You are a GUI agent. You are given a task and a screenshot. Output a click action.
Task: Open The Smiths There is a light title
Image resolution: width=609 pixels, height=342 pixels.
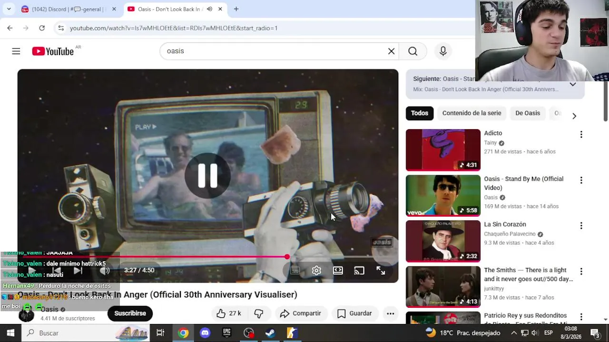pyautogui.click(x=528, y=275)
